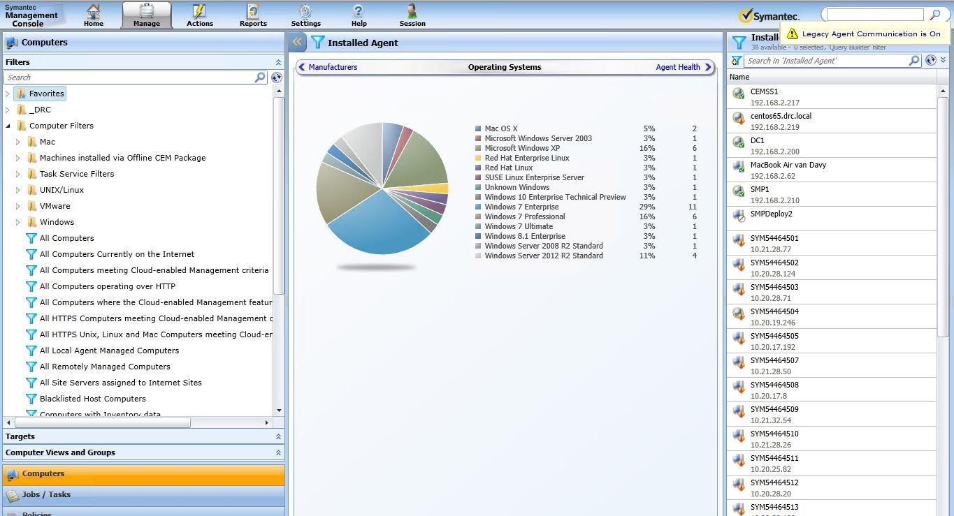
Task: Expand the Favorites folder
Action: click(8, 94)
